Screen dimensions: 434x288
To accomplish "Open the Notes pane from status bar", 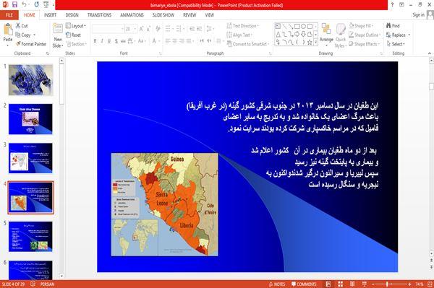I will [x=277, y=284].
